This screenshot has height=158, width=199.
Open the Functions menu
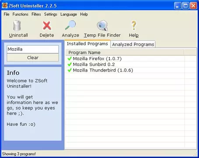(20, 14)
